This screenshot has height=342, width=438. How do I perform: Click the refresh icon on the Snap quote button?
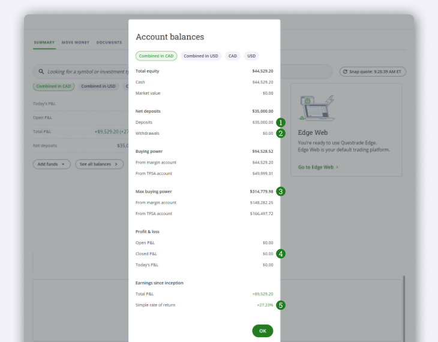345,72
